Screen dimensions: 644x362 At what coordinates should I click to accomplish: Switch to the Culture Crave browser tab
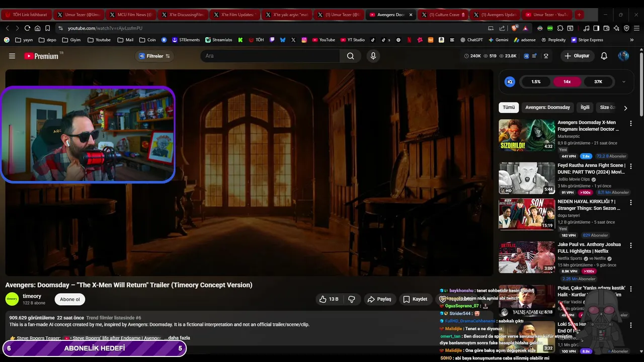pyautogui.click(x=443, y=15)
